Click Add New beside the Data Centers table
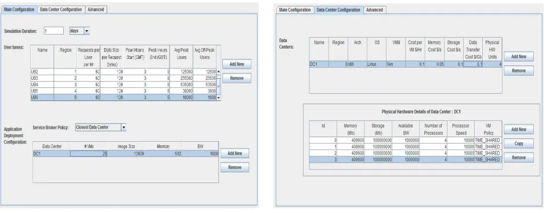 [519, 57]
